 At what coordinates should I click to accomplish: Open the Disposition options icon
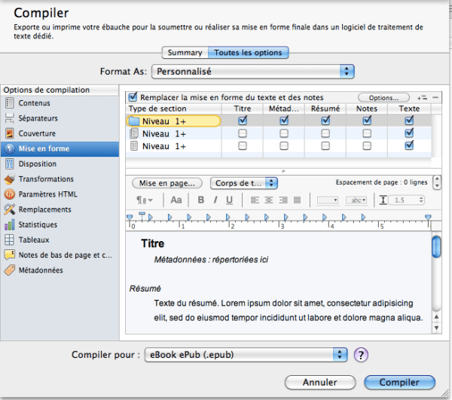(10, 163)
